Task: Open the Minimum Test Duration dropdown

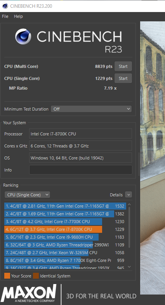Action: tap(91, 109)
